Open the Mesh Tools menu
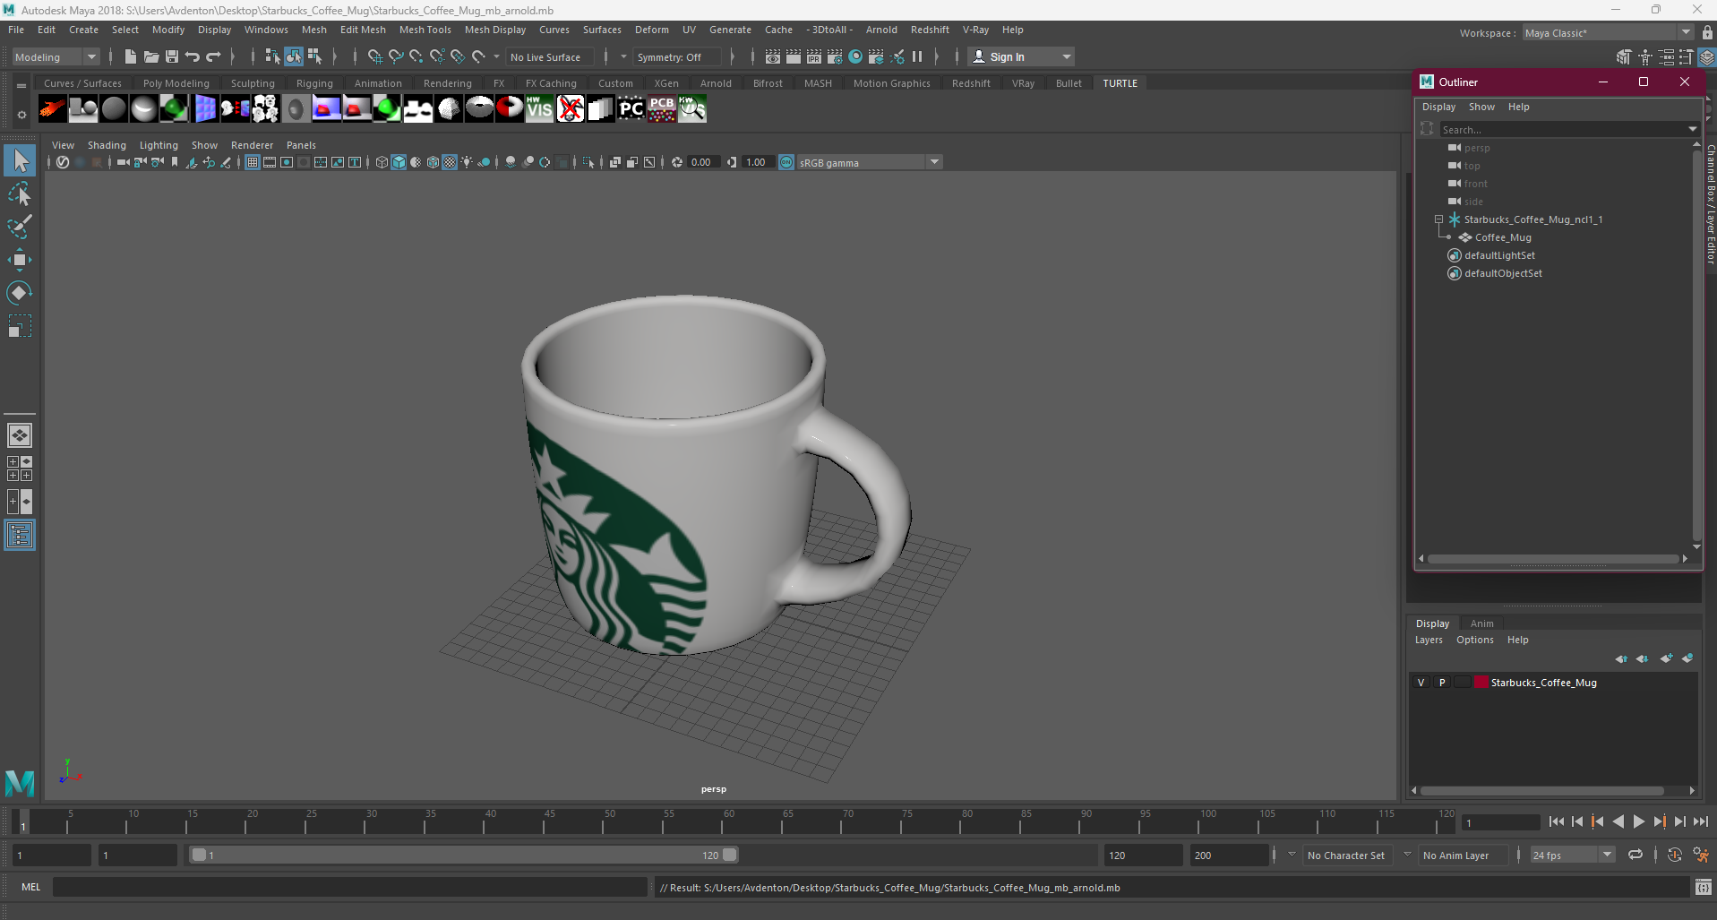Image resolution: width=1717 pixels, height=920 pixels. point(425,30)
